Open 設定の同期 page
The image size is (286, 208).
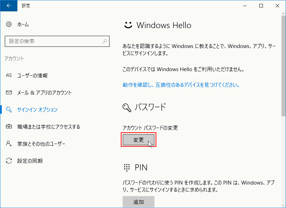pos(30,161)
